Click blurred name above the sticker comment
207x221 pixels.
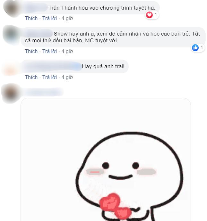[x=43, y=92]
